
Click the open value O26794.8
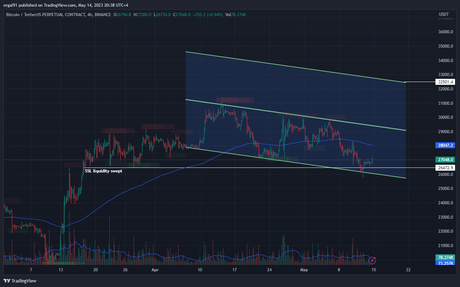click(x=122, y=15)
